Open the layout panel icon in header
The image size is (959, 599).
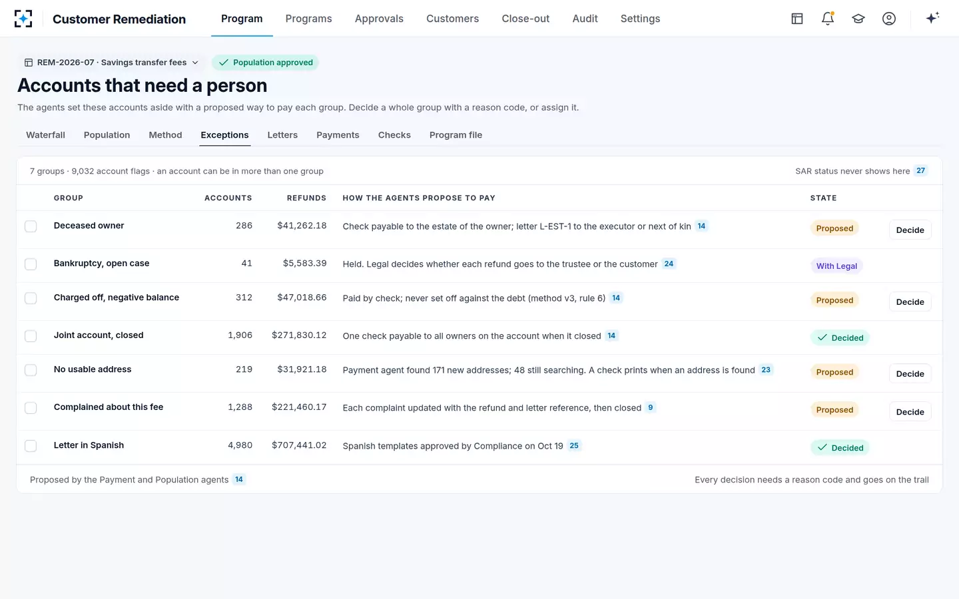(x=797, y=19)
